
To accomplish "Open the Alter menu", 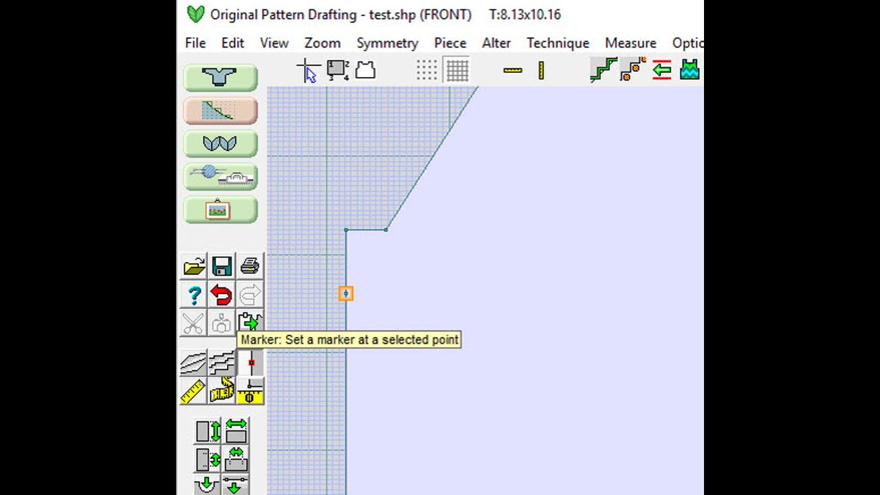I will (496, 43).
